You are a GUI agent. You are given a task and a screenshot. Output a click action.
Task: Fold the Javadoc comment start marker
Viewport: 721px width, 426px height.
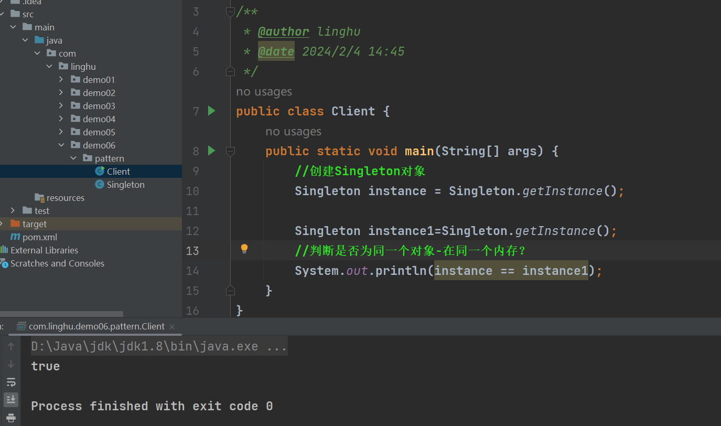[230, 12]
